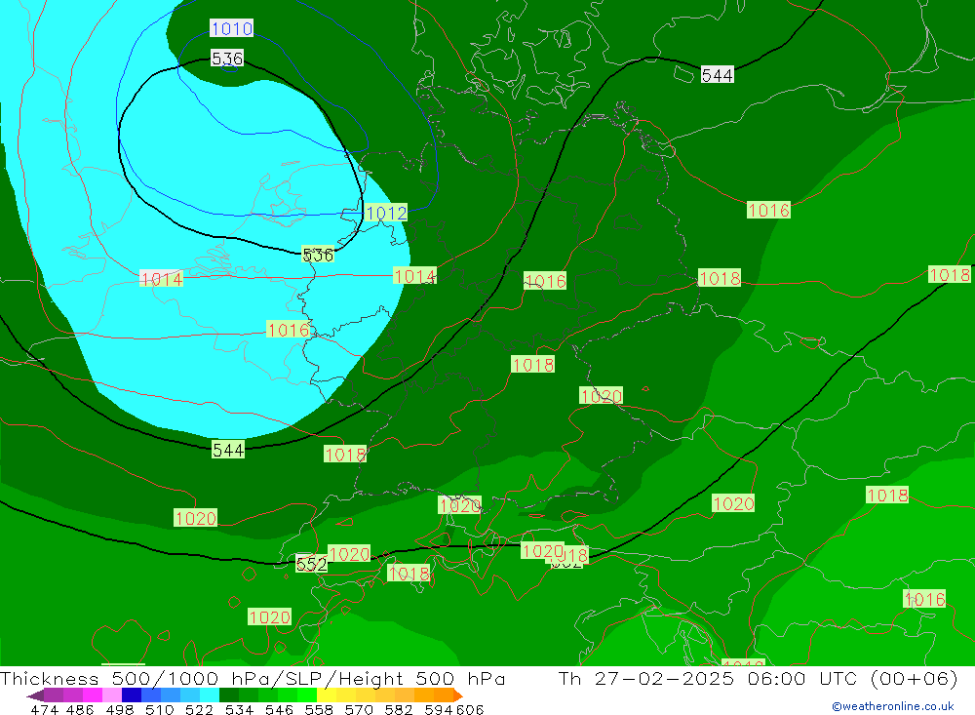The width and height of the screenshot is (975, 715).
Task: Pick the bright magenta legend swatch
Action: pyautogui.click(x=92, y=695)
